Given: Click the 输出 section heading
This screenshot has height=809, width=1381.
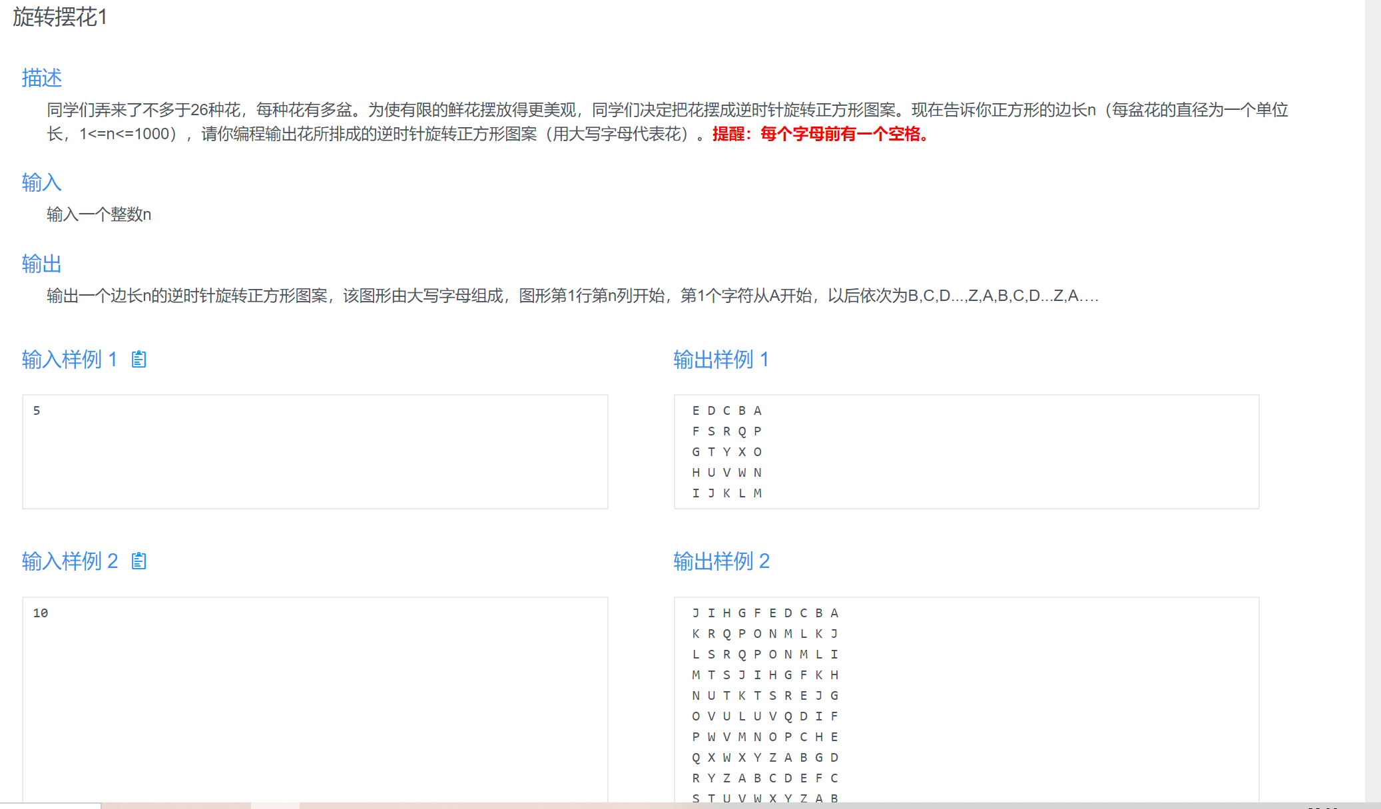Looking at the screenshot, I should [41, 264].
